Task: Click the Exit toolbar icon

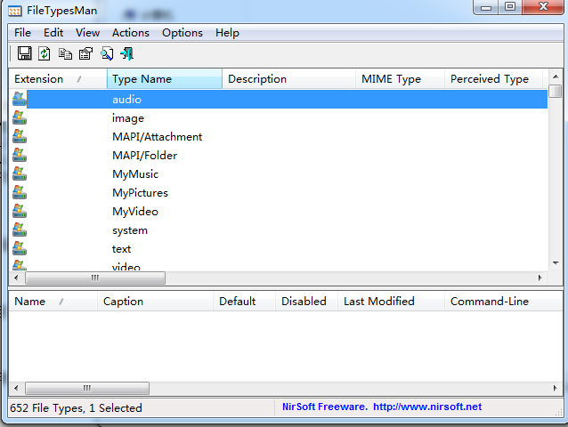Action: coord(127,54)
